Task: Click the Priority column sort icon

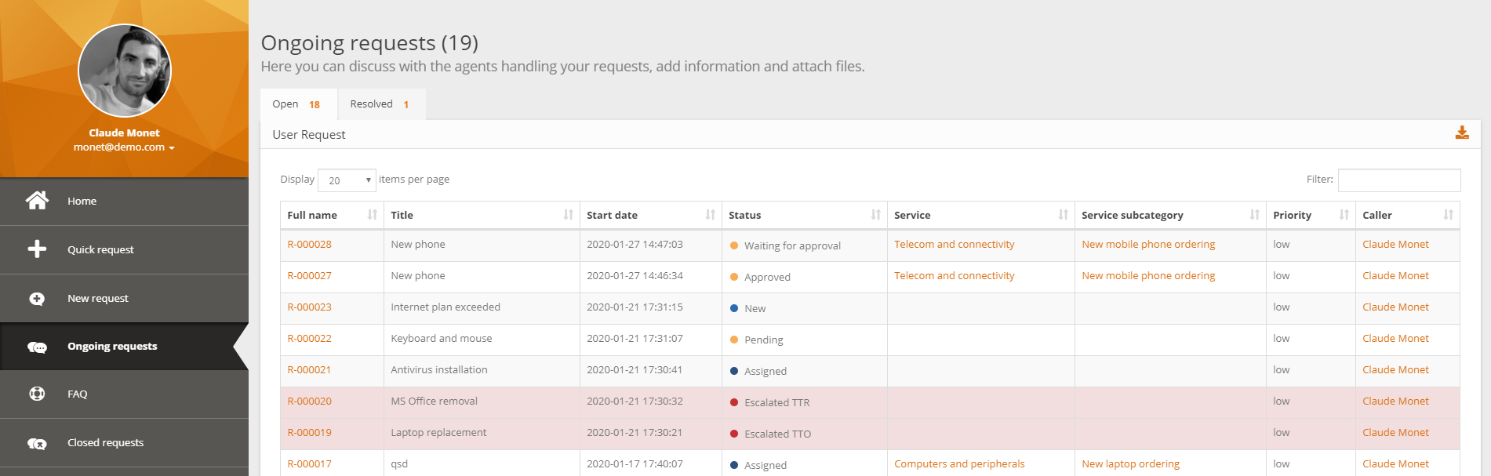Action: pyautogui.click(x=1344, y=215)
